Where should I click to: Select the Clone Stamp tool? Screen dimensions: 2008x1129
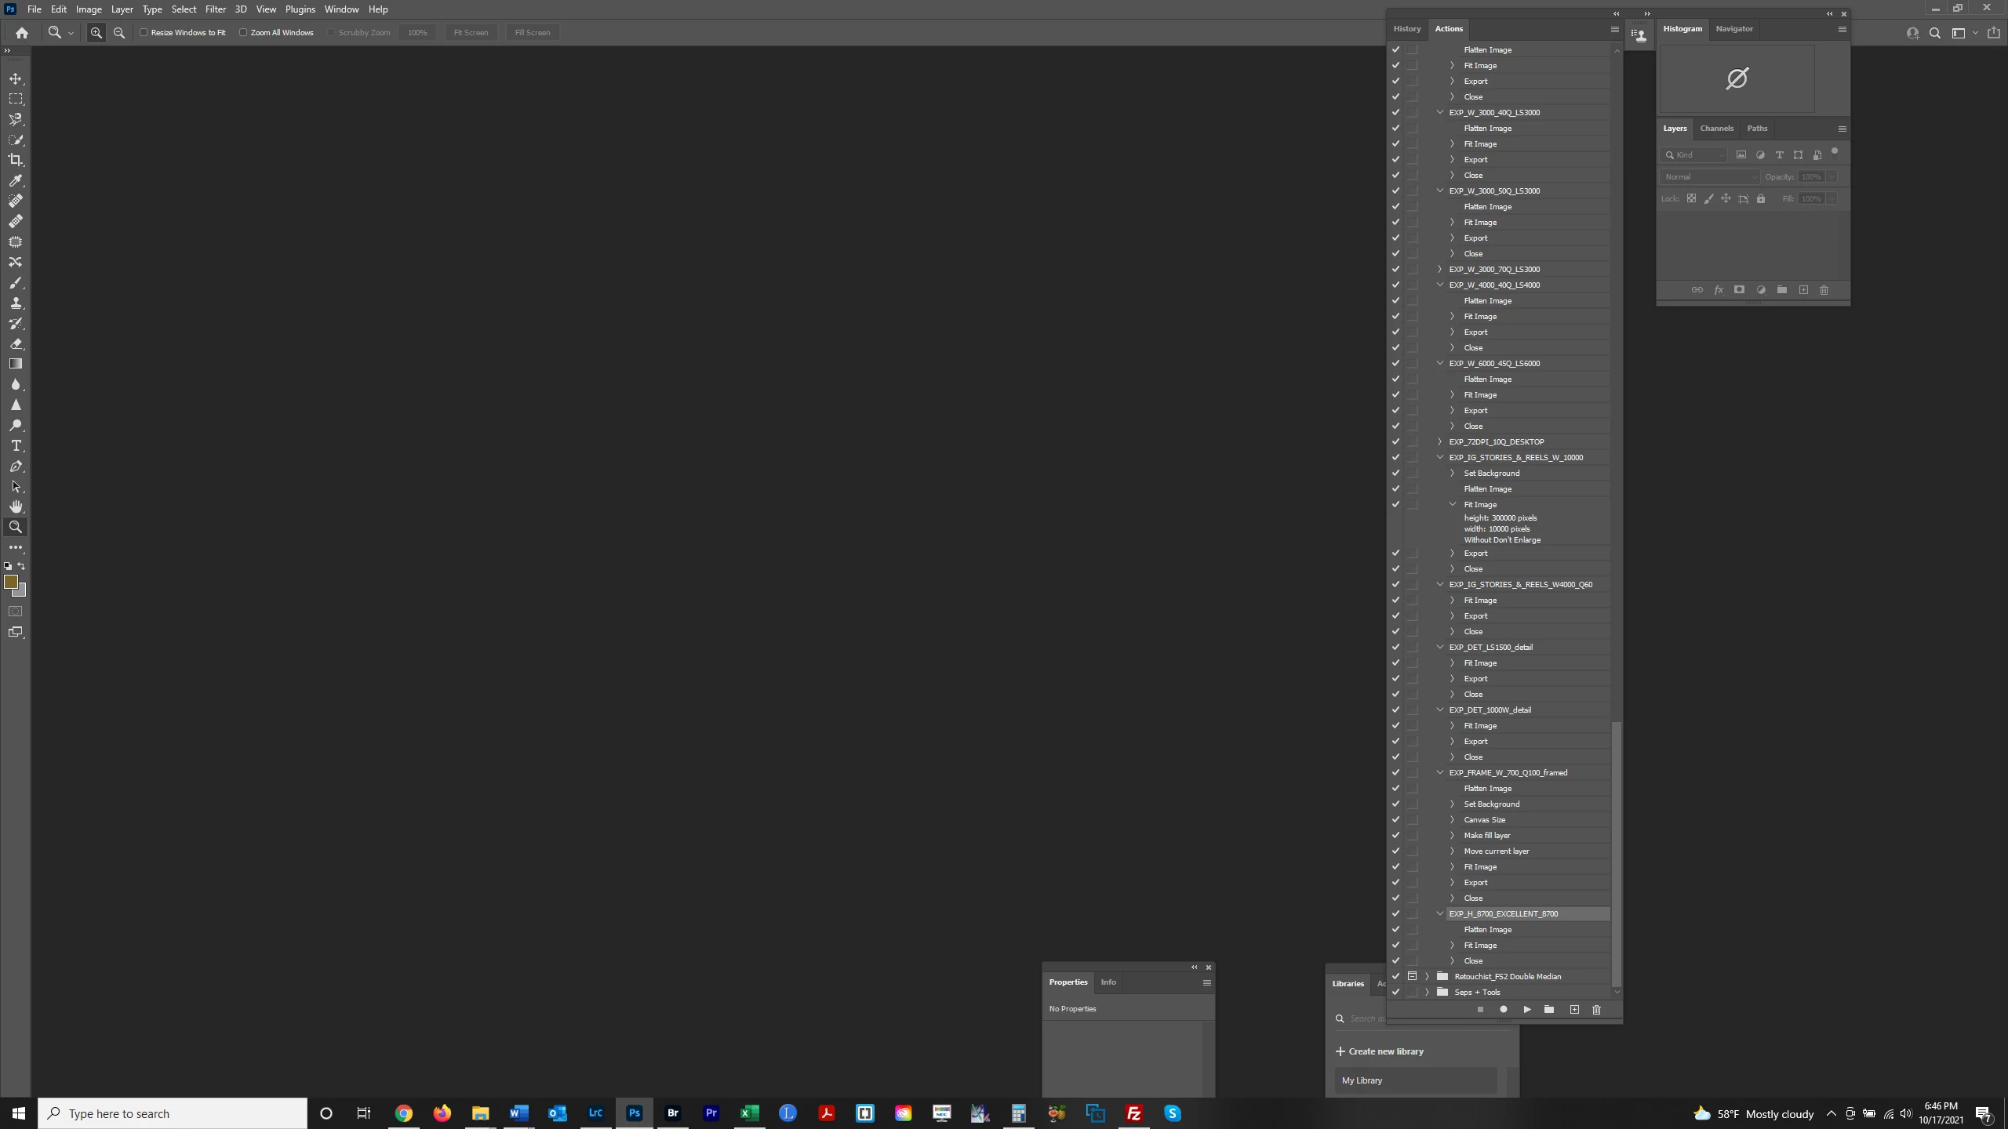16,303
